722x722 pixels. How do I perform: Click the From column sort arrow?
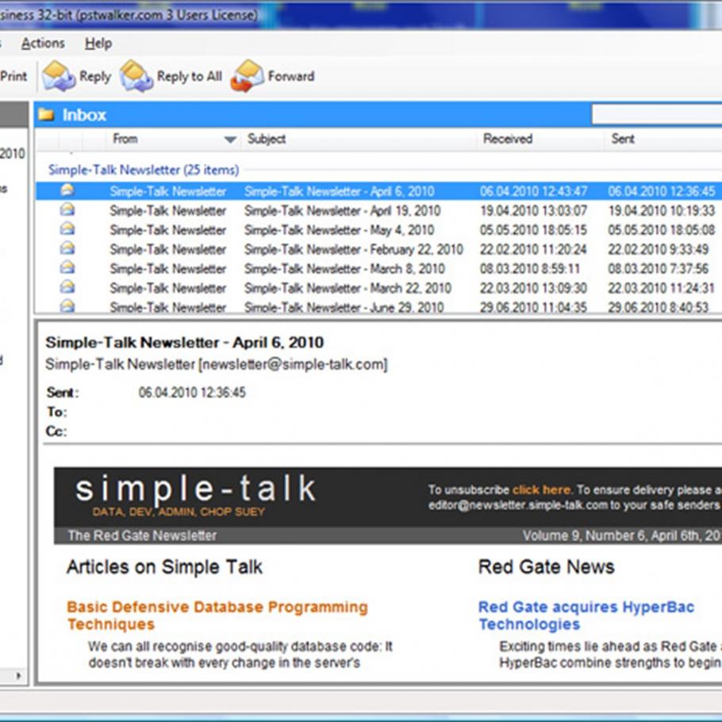coord(230,140)
